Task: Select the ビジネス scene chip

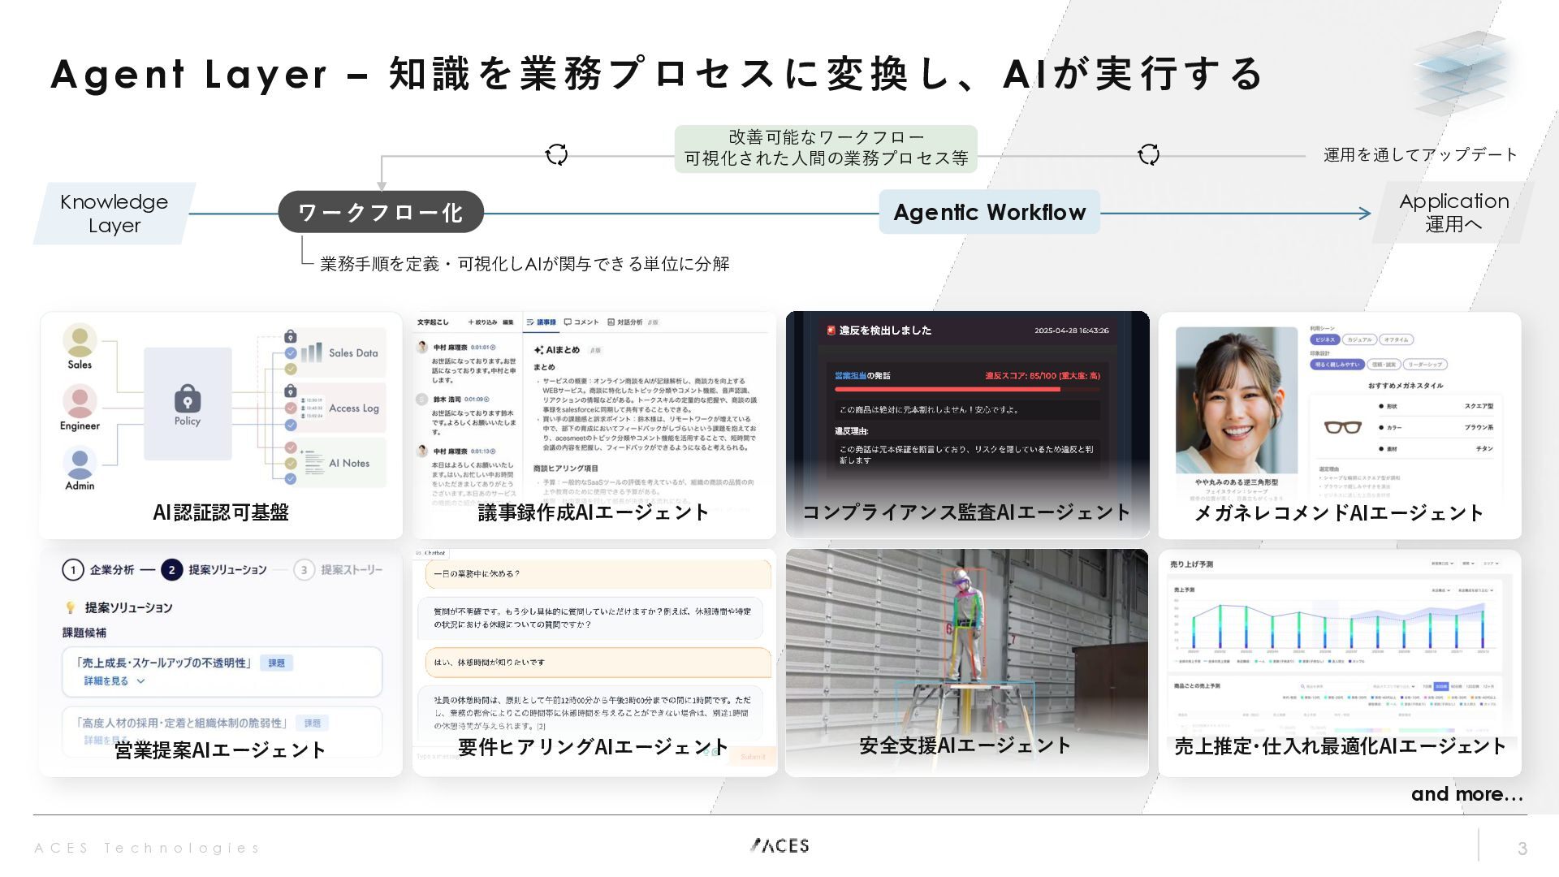Action: click(x=1324, y=339)
